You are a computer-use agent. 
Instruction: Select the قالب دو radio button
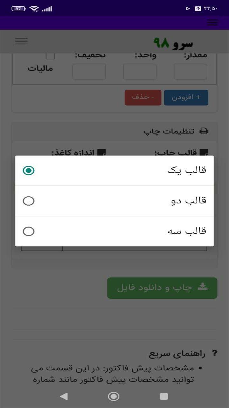coord(29,201)
